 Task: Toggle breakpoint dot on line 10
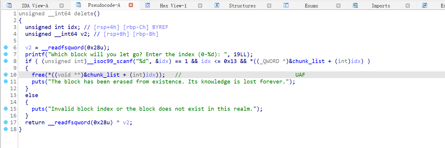(6, 75)
